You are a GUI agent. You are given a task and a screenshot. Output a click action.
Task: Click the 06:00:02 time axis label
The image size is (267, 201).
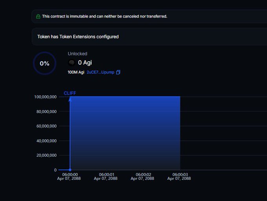[143, 177]
